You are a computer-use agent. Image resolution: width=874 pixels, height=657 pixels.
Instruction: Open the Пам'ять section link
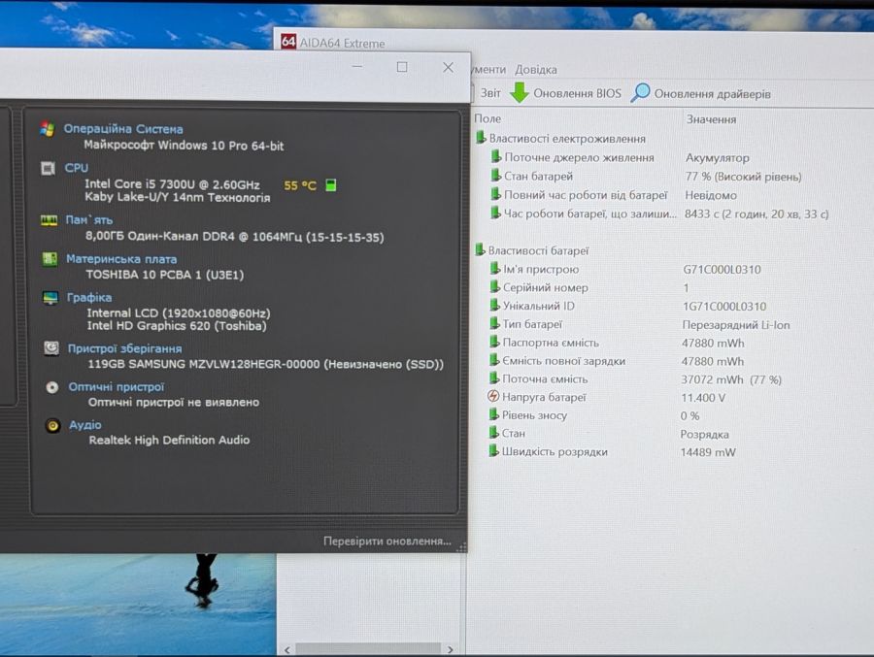(89, 220)
